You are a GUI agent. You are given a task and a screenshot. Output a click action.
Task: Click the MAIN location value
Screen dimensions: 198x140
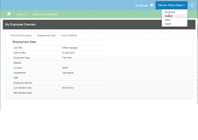pyautogui.click(x=65, y=68)
